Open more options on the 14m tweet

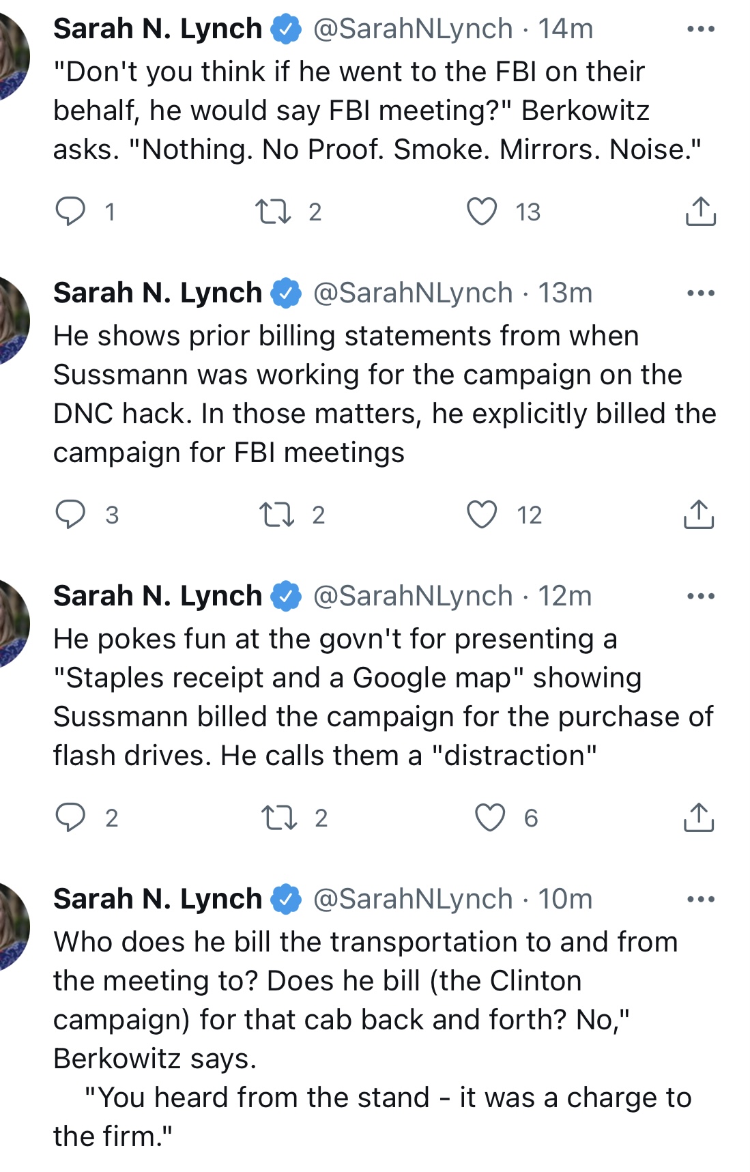point(701,29)
